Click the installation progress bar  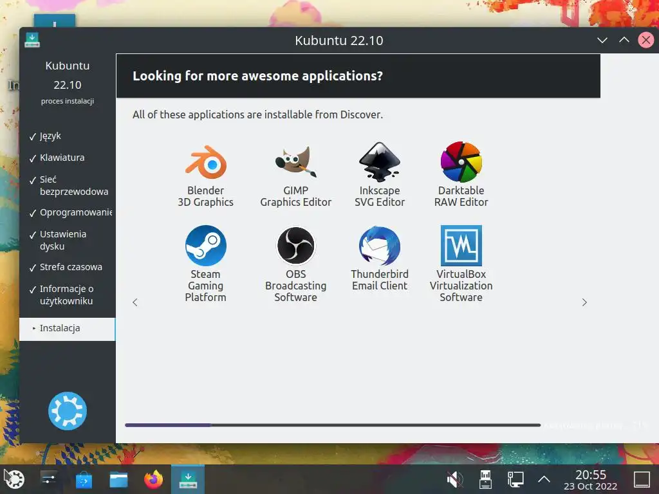pos(333,425)
